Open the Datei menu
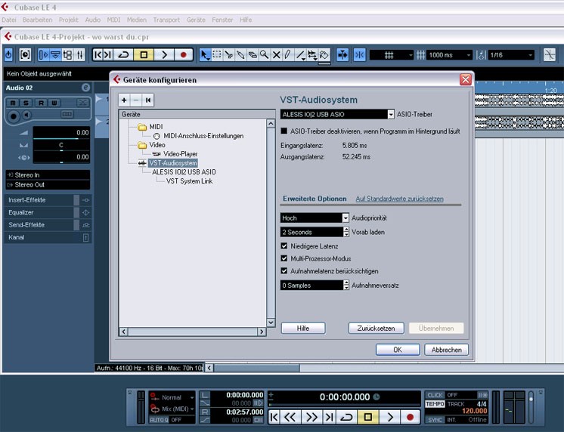Image resolution: width=564 pixels, height=432 pixels. 9,20
